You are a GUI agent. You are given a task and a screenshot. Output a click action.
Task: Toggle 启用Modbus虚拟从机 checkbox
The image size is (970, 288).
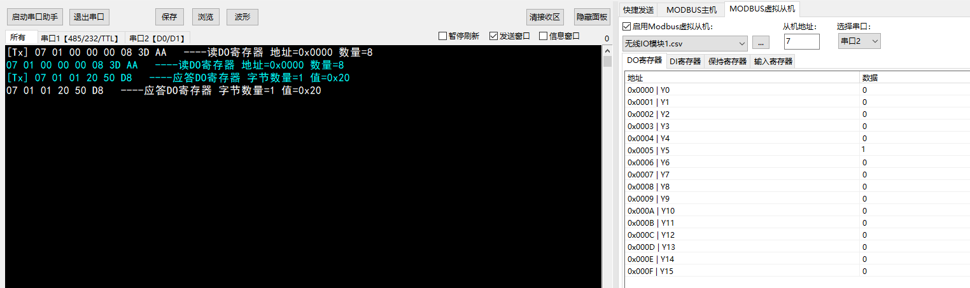point(668,26)
